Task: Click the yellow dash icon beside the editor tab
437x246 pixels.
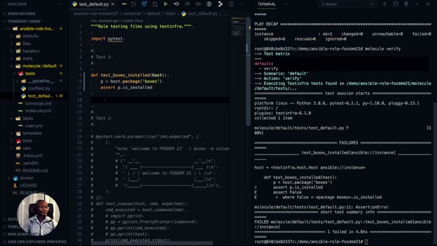Action: click(x=124, y=4)
